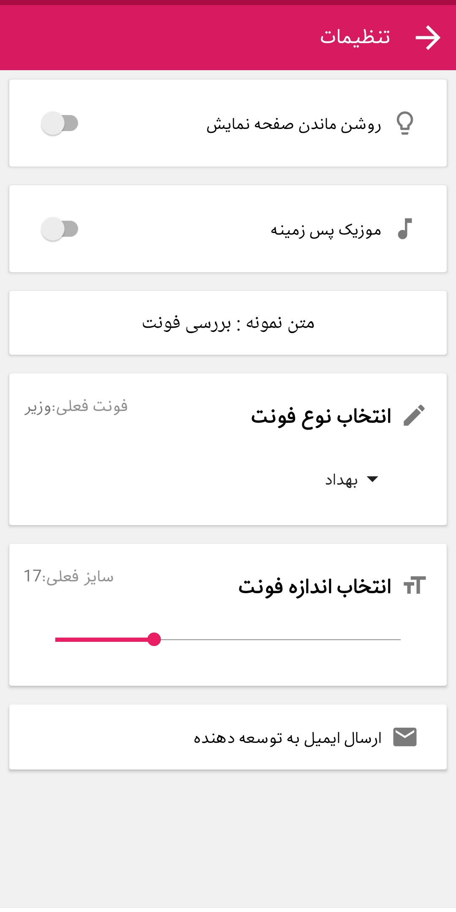Screen dimensions: 456x912
Task: Enable the background music switch
Action: pyautogui.click(x=60, y=229)
